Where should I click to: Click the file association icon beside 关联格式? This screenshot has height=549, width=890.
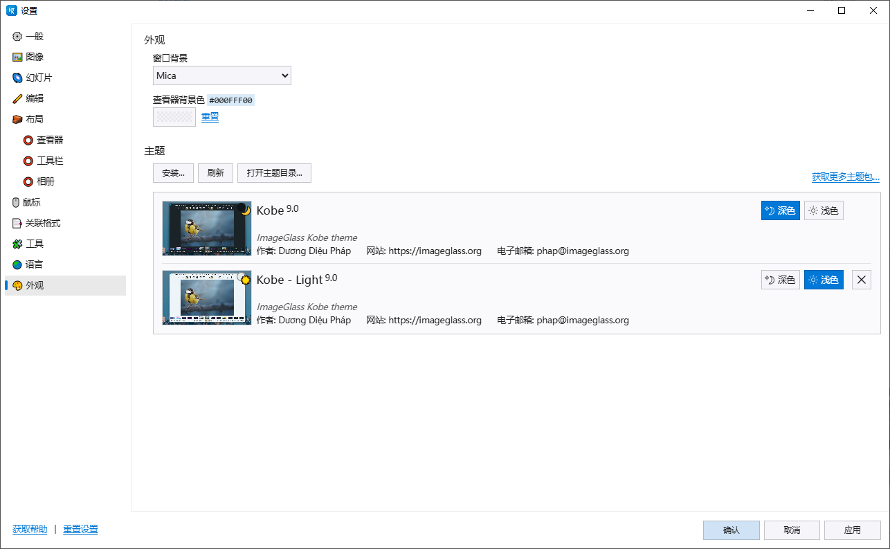17,223
